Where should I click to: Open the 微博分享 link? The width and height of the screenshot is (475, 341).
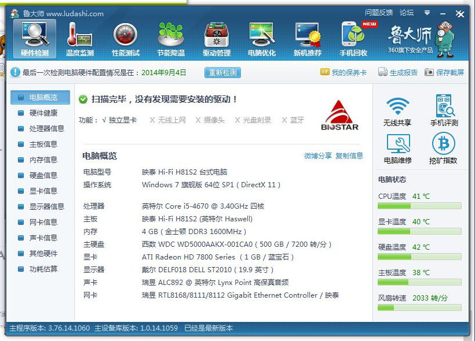coord(318,155)
